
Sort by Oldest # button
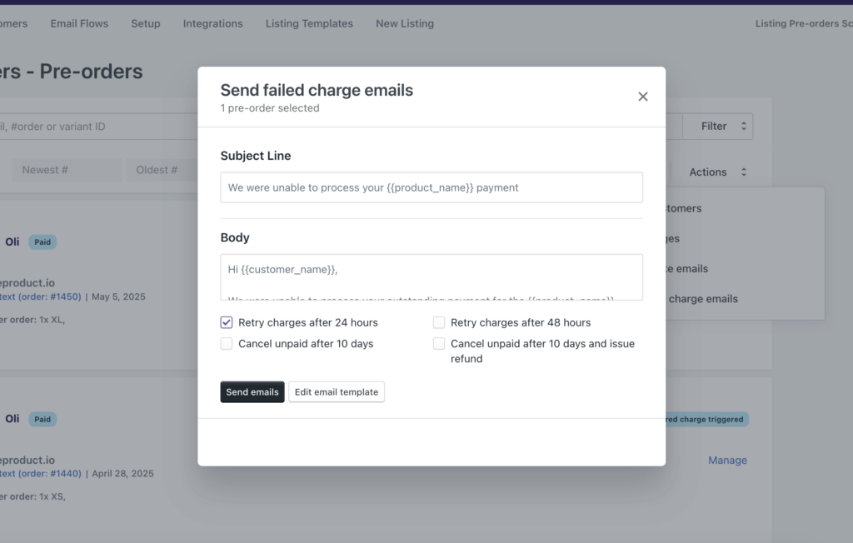[157, 170]
